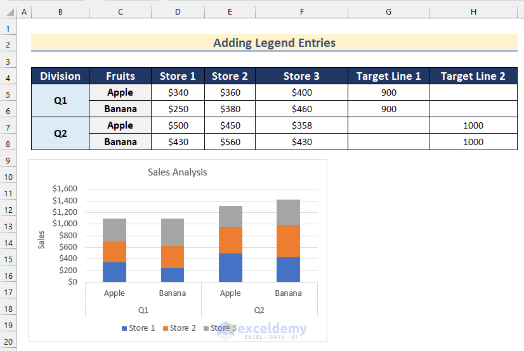Click the Store 3 header cell
This screenshot has height=351, width=524.
click(x=302, y=76)
